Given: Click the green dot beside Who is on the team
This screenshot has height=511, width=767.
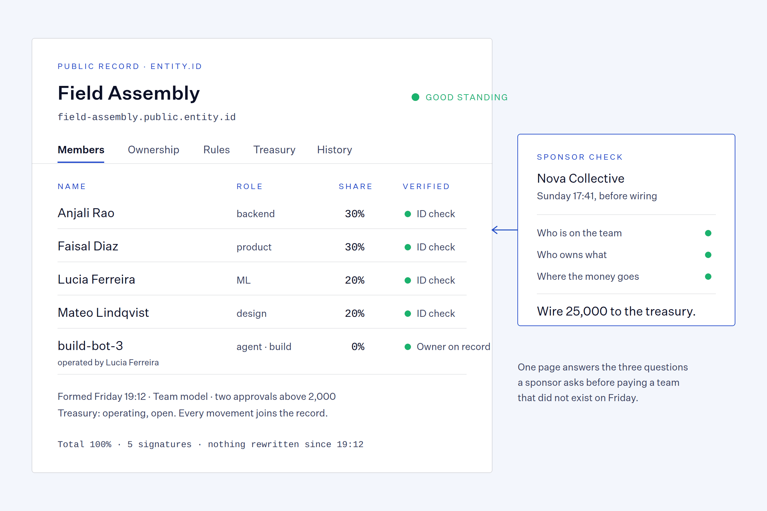Looking at the screenshot, I should 708,233.
